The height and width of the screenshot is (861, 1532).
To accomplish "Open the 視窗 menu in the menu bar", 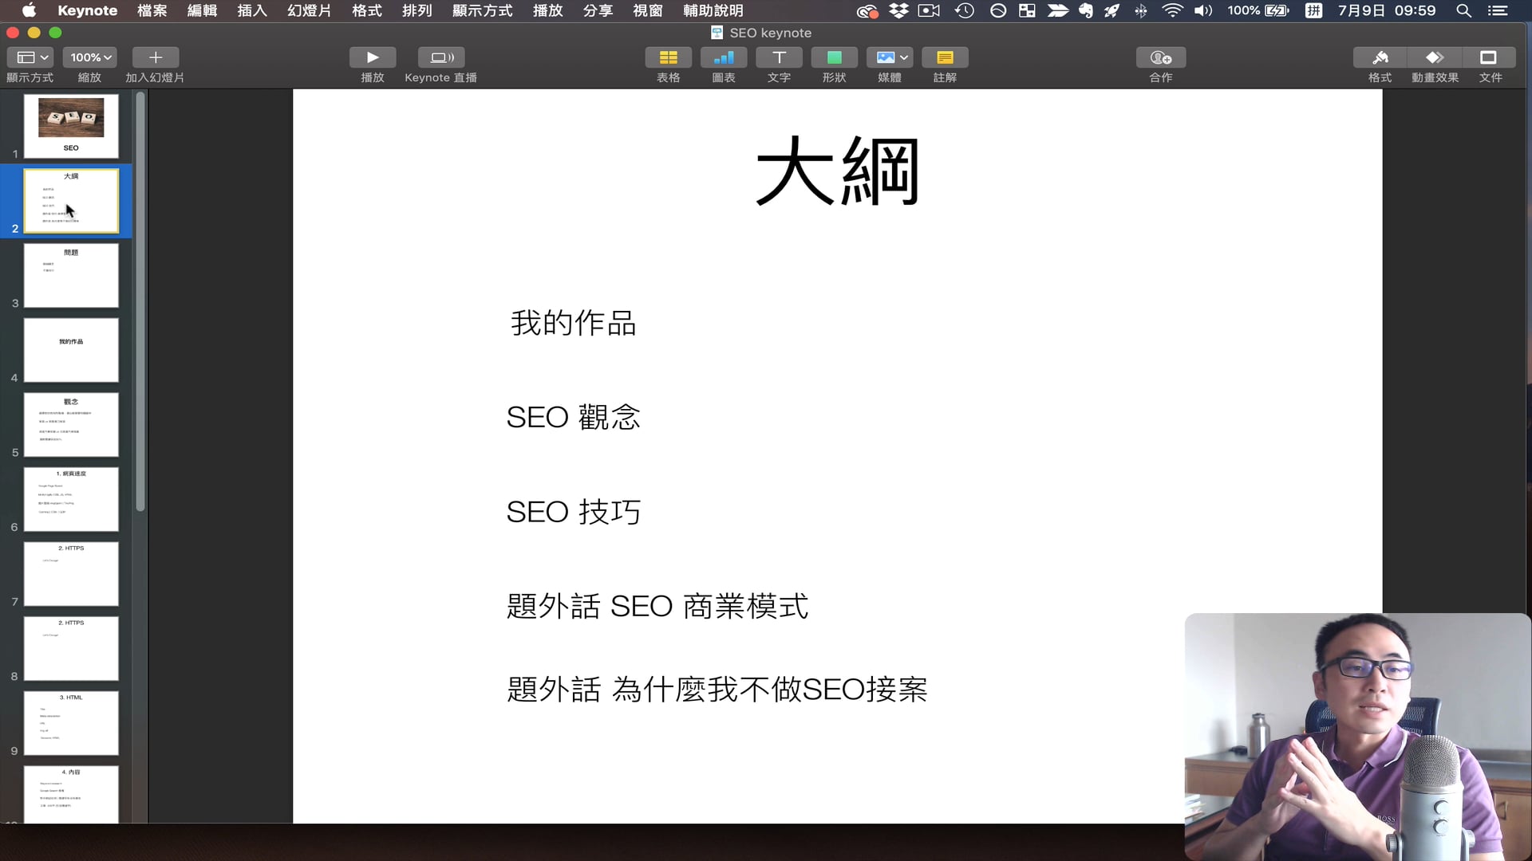I will [x=648, y=11].
